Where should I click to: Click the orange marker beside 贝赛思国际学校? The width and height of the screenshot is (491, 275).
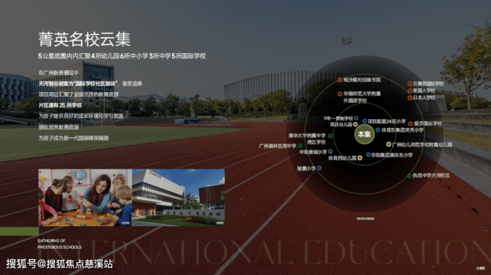[x=409, y=84]
